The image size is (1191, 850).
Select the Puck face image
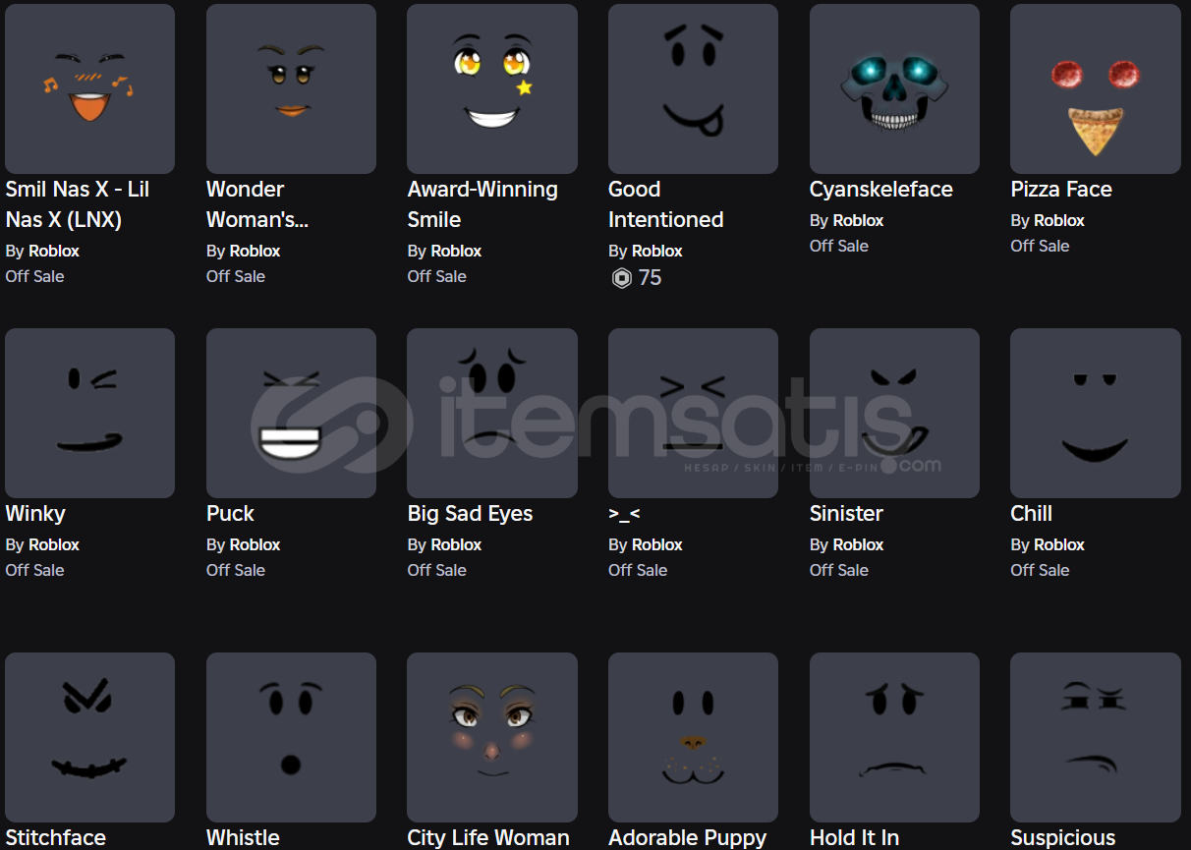(x=291, y=413)
